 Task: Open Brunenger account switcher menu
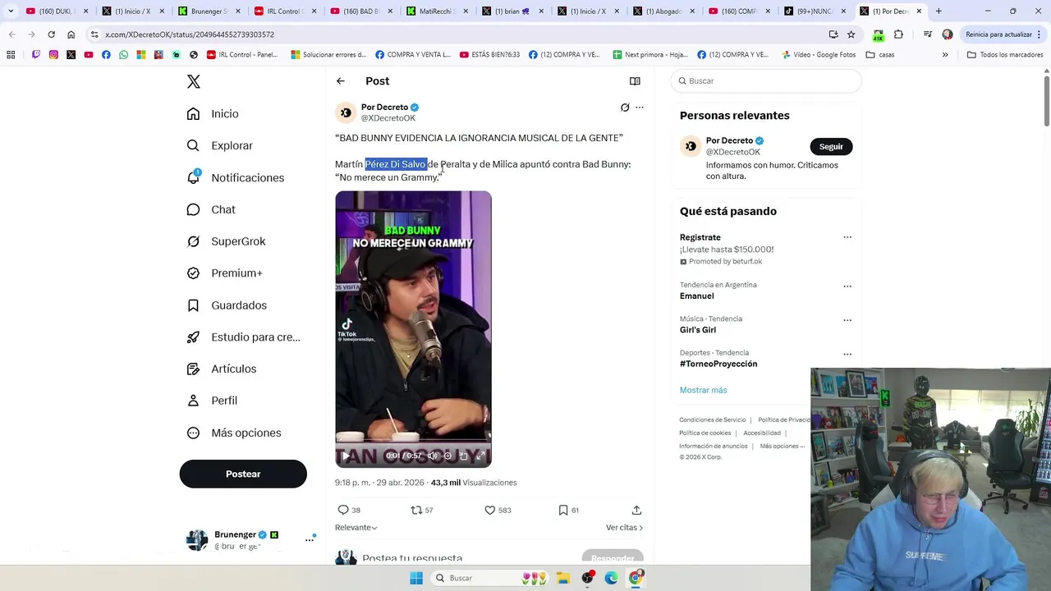click(310, 539)
